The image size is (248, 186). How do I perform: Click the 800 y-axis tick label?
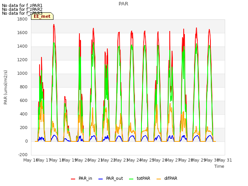tap(24, 87)
